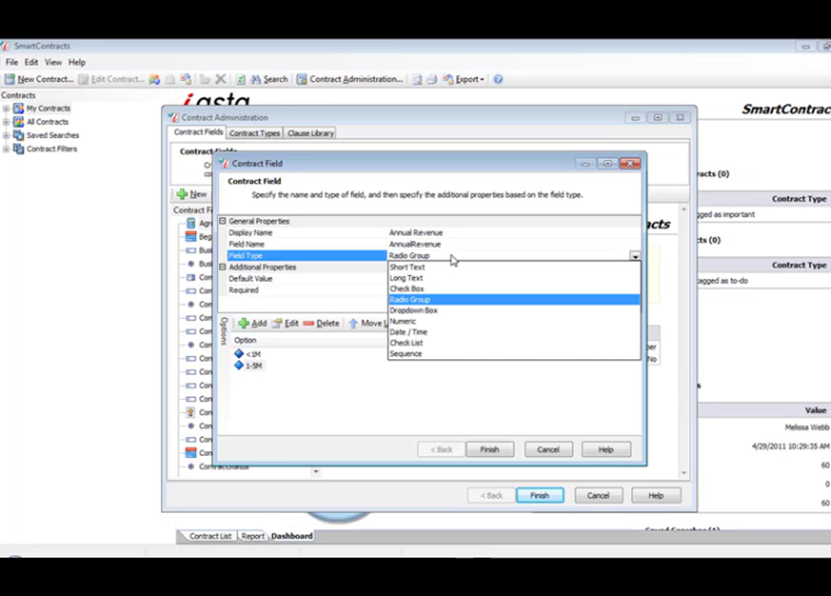Click the Export toolbar icon
The height and width of the screenshot is (596, 831).
(448, 79)
